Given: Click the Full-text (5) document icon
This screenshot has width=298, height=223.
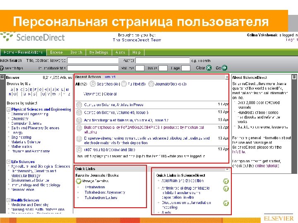Looking at the screenshot, I should point(124,84).
